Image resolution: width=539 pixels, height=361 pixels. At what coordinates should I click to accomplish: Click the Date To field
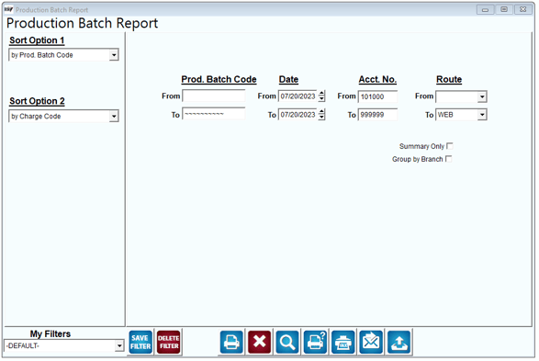click(298, 115)
